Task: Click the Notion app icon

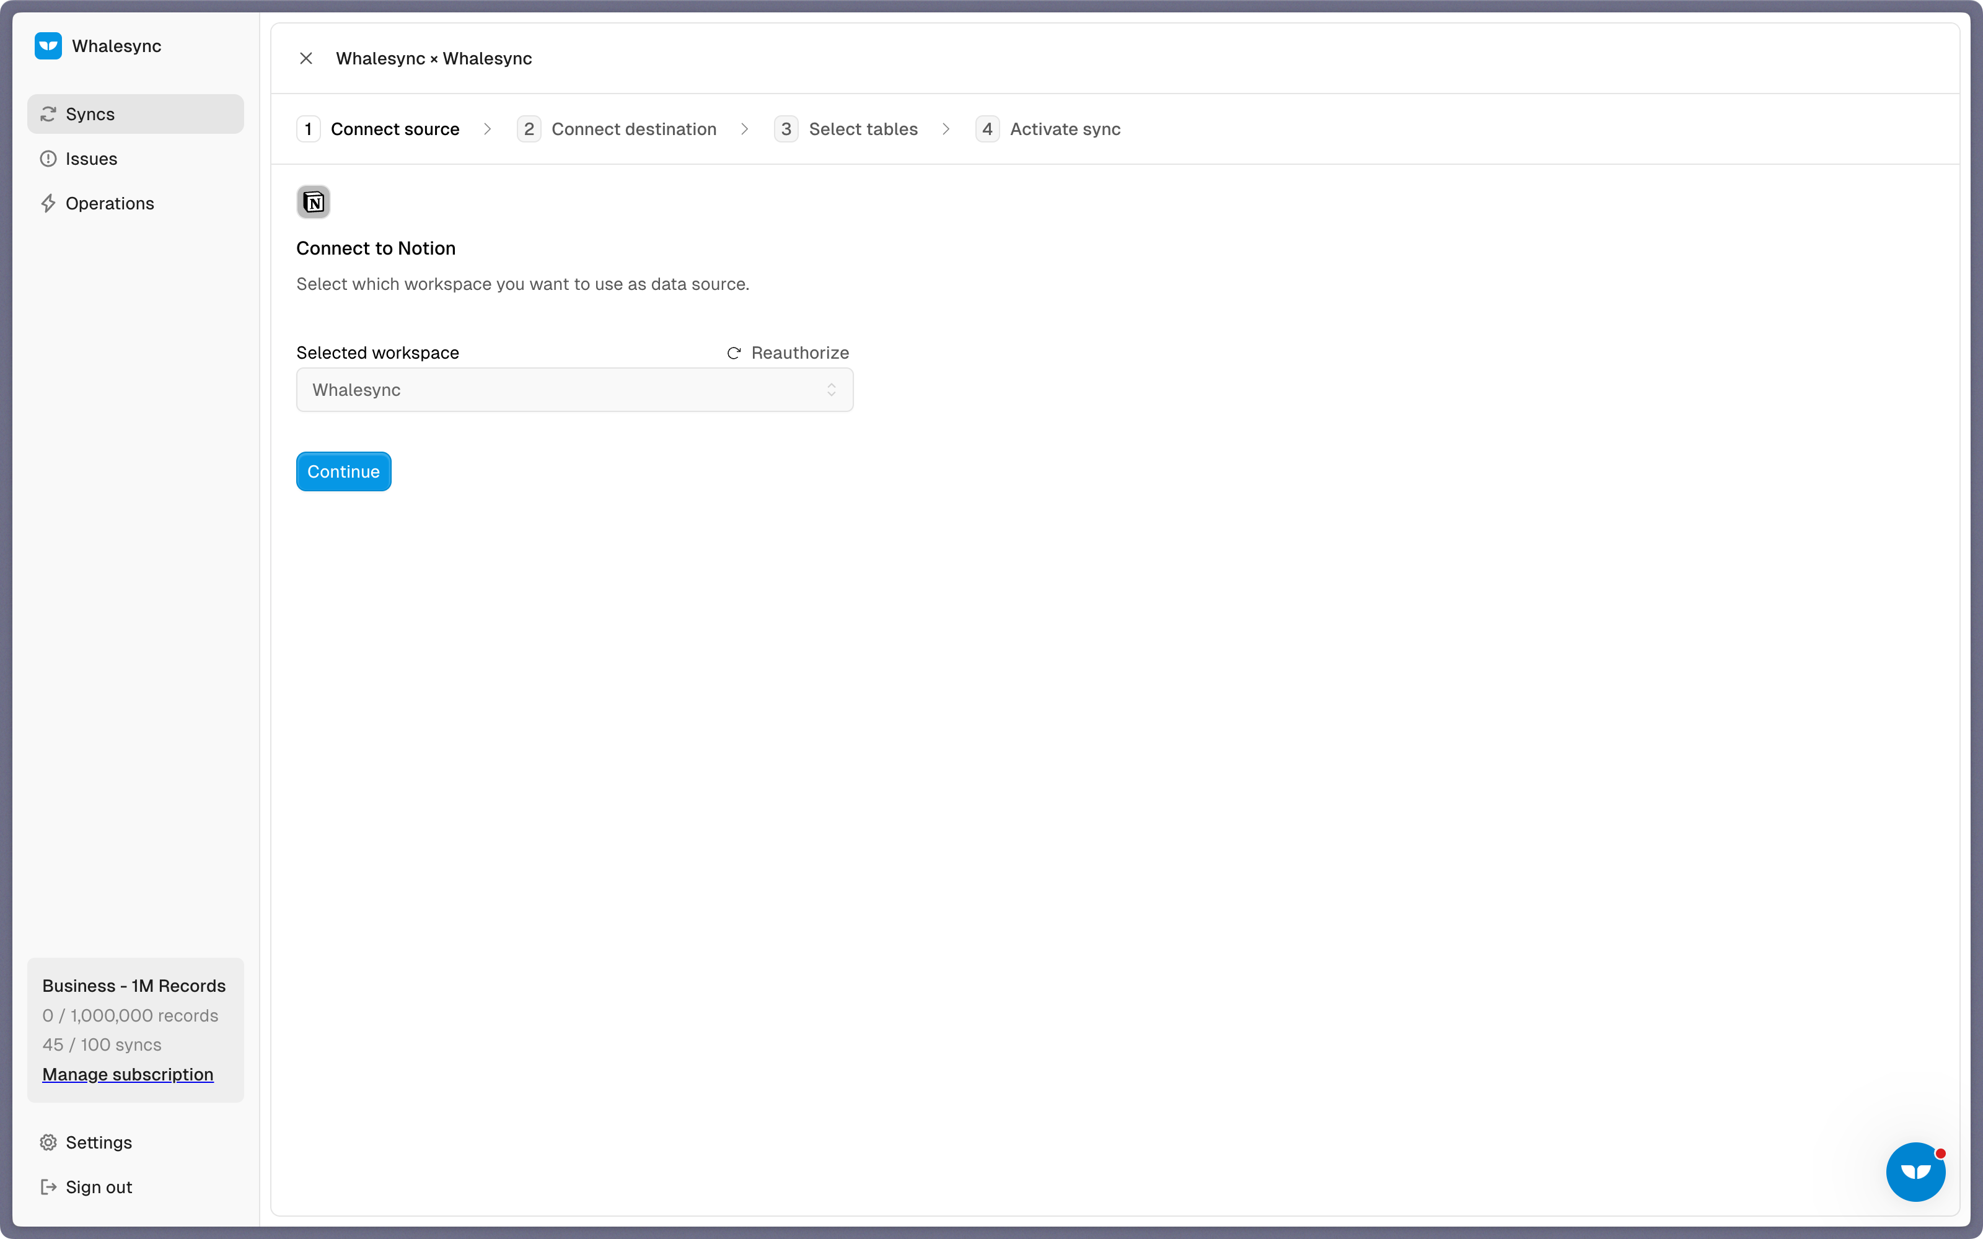Action: (313, 203)
